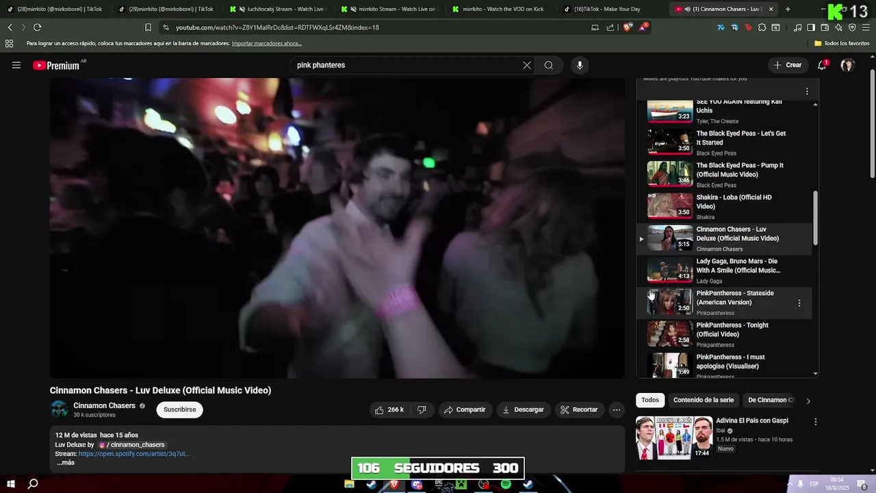Mute the tab via speaker icon
The image size is (876, 493).
pos(686,9)
